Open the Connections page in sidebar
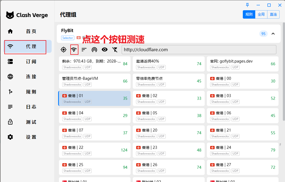Viewport: 285px width, 182px height. click(x=28, y=77)
